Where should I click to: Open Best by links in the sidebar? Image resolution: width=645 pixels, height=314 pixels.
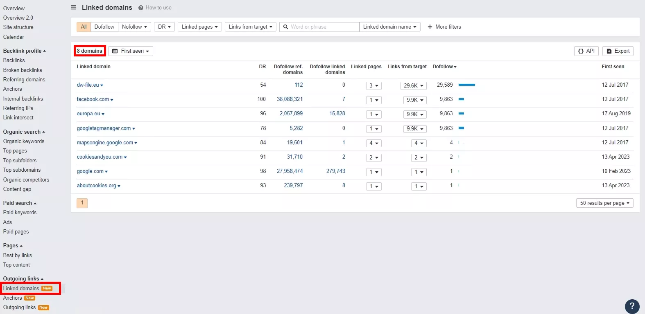[18, 256]
